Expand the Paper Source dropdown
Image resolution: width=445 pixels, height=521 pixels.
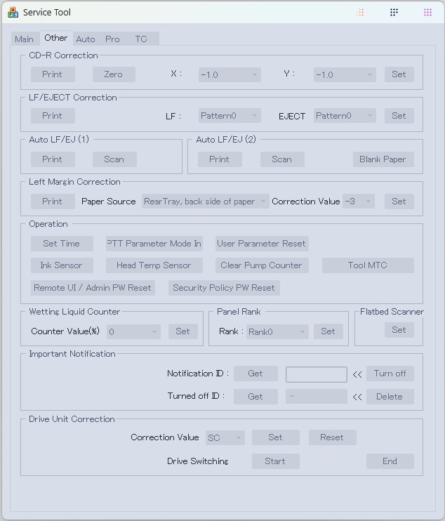(x=206, y=202)
